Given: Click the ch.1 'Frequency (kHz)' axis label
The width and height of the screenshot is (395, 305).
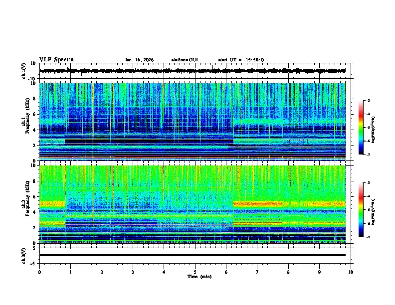Looking at the screenshot, I should click(27, 116).
